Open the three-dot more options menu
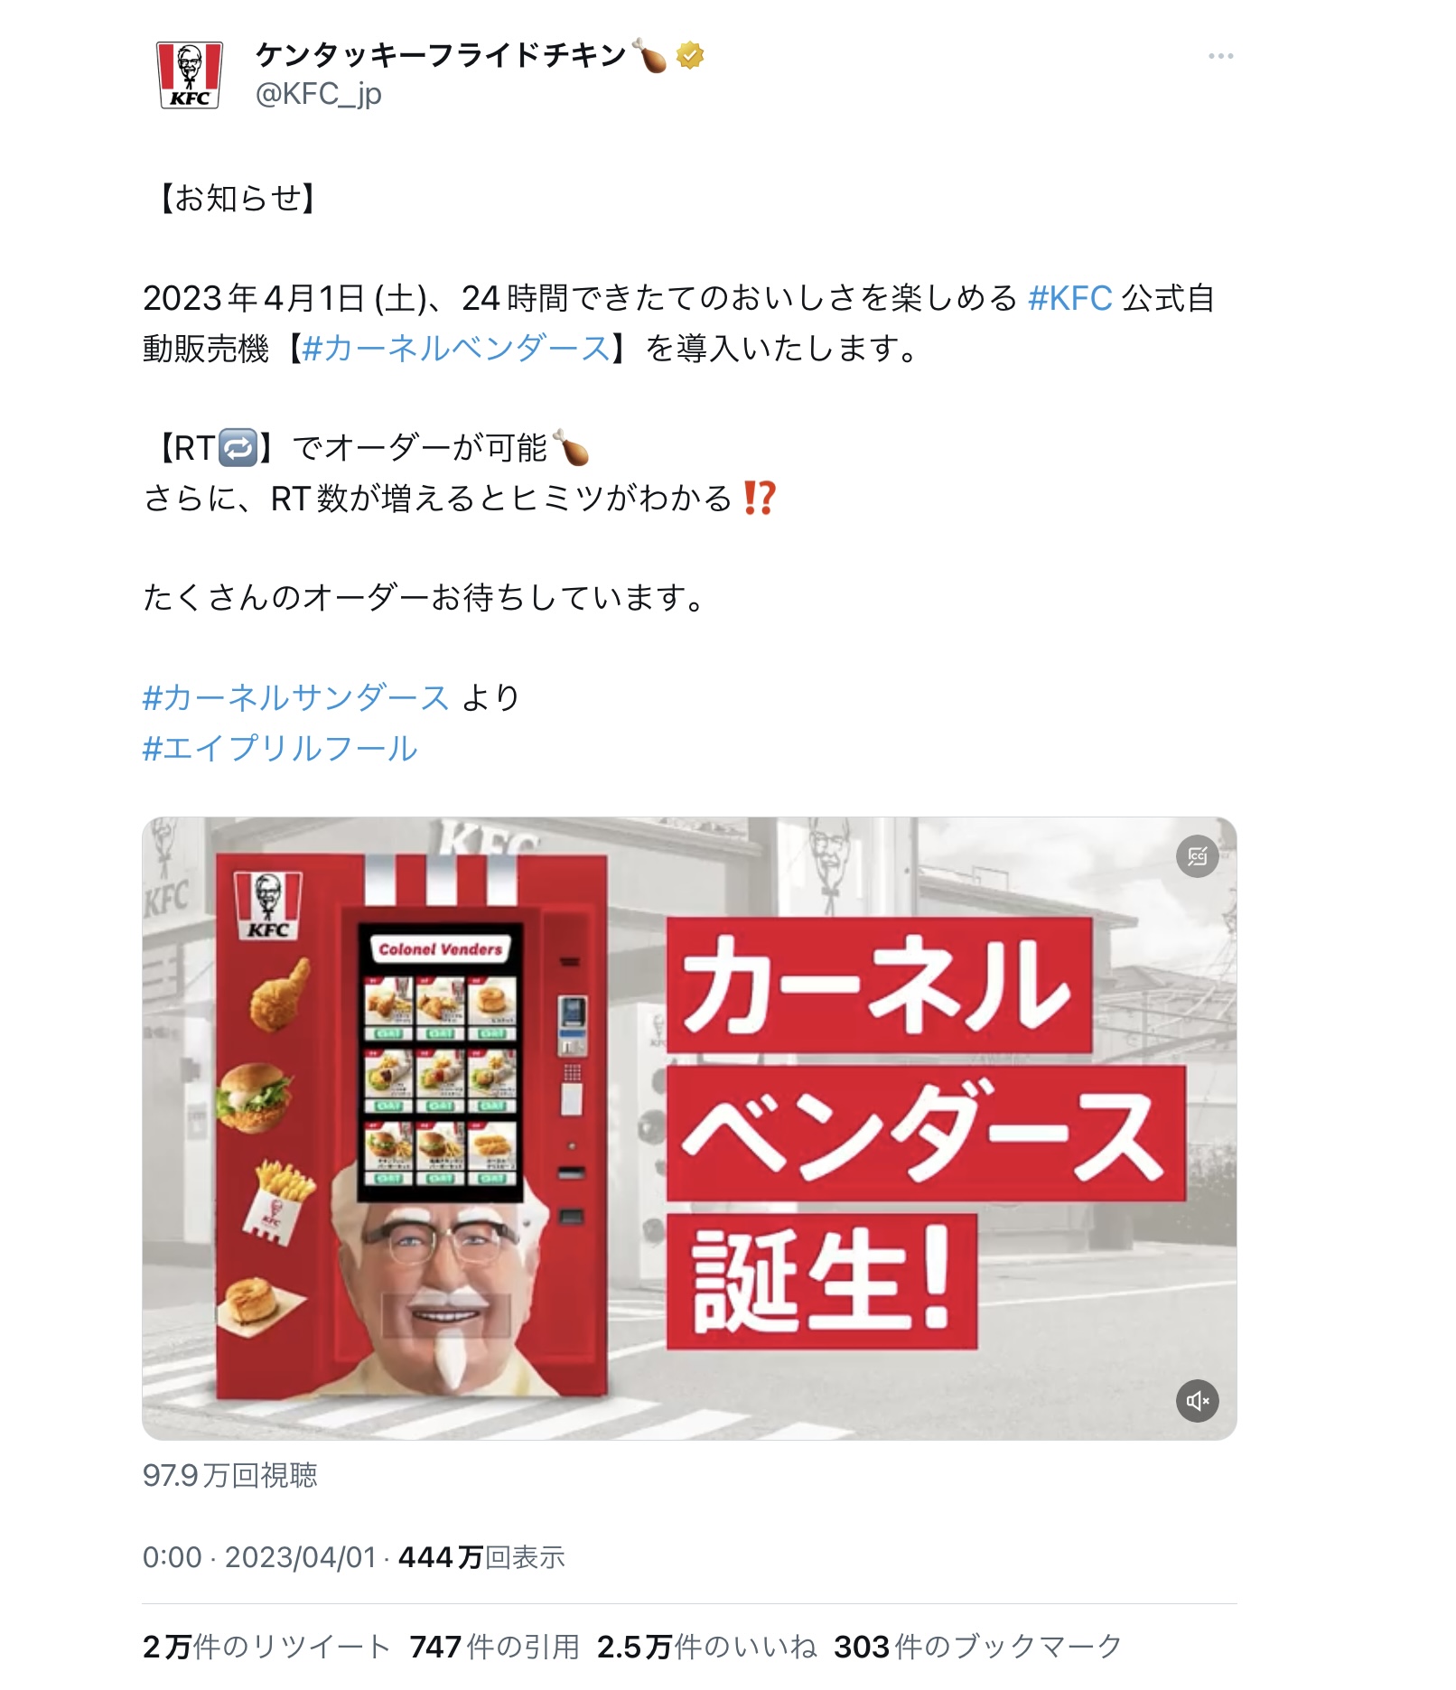Screen dimensions: 1456x1690 (x=1220, y=56)
